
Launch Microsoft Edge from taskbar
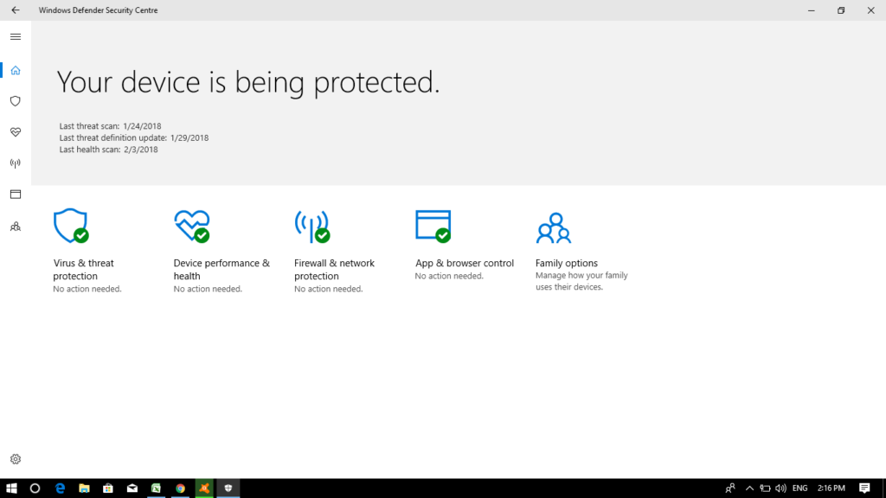point(60,488)
